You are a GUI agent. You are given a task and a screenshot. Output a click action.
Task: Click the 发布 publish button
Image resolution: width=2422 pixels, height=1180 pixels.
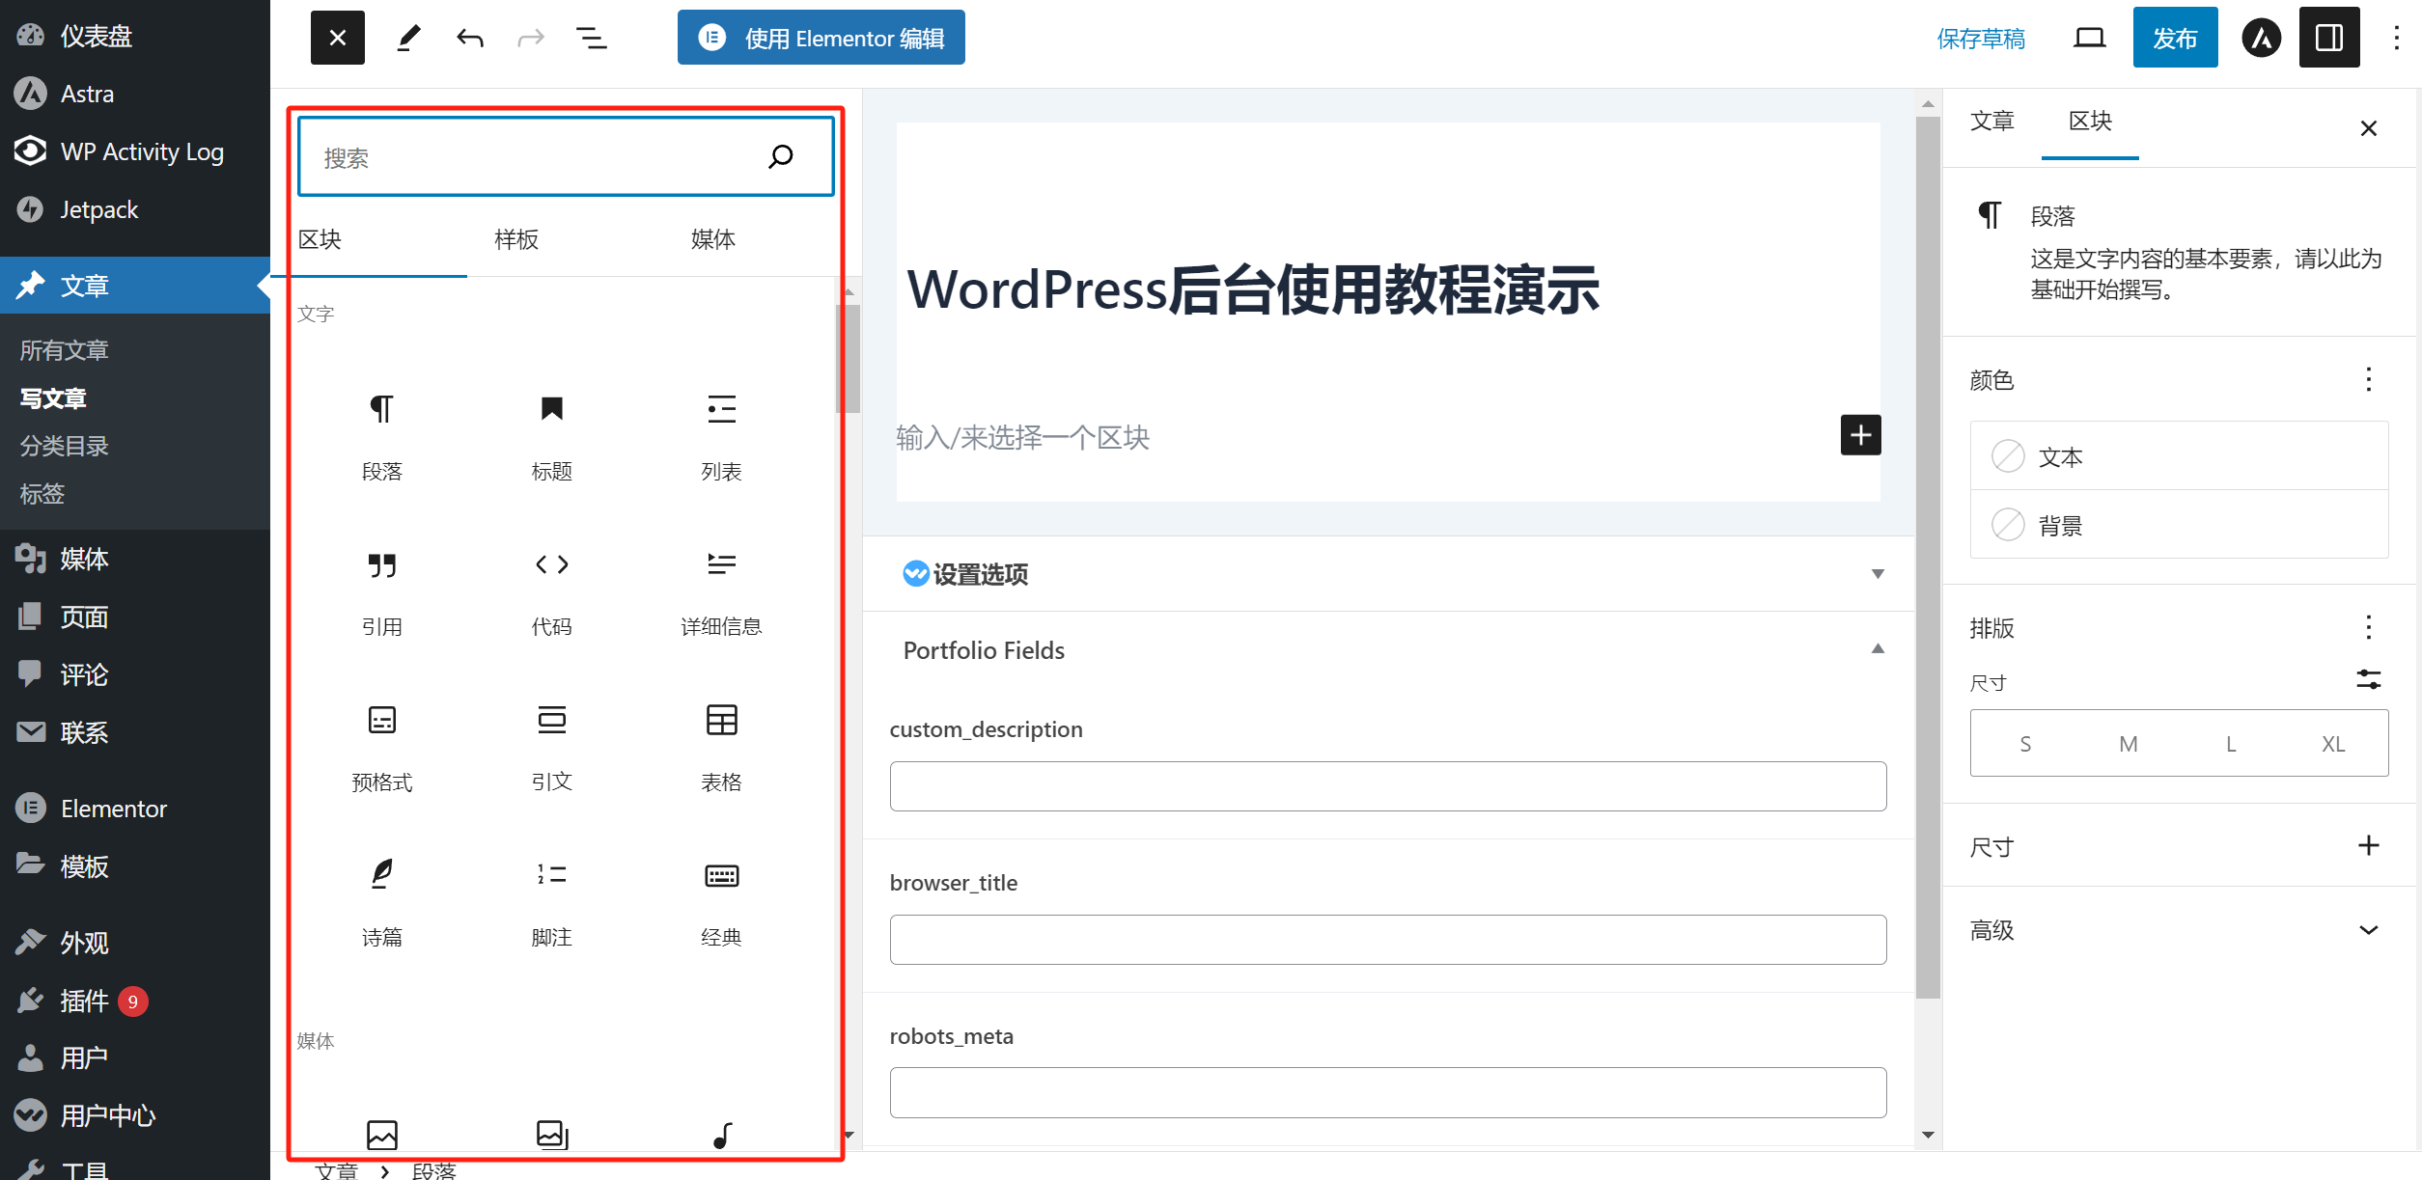click(x=2175, y=38)
